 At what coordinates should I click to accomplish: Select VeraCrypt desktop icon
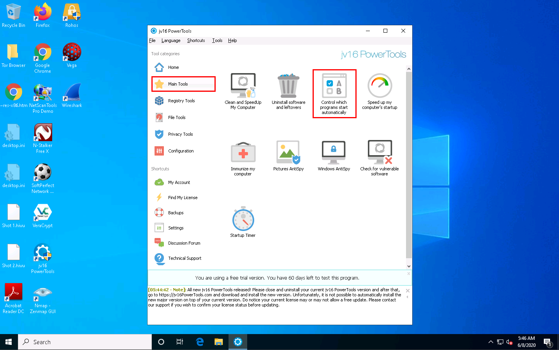[x=43, y=216]
